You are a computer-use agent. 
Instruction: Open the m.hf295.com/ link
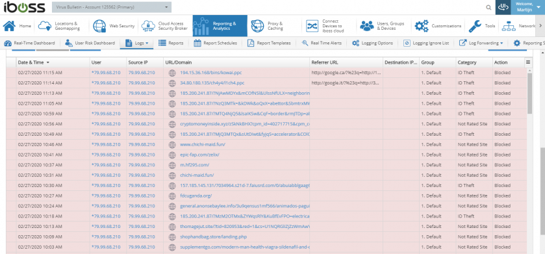[195, 165]
